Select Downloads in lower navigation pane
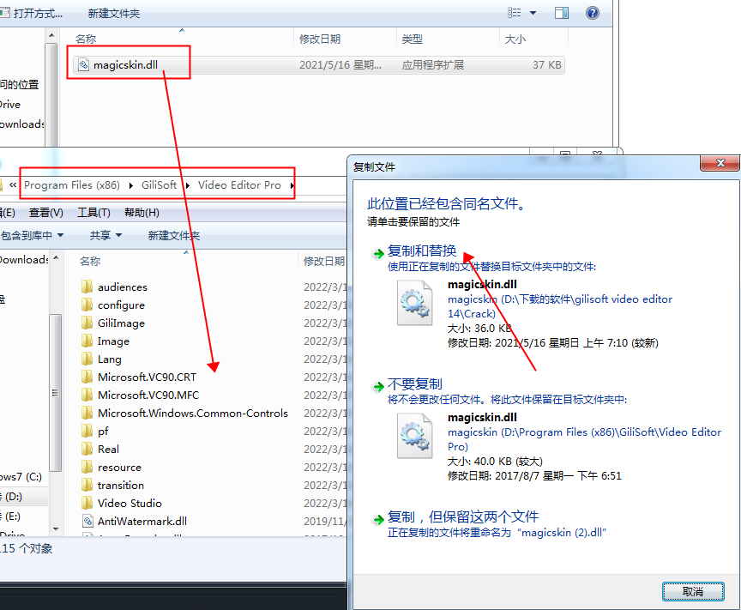The height and width of the screenshot is (610, 741). (x=24, y=260)
